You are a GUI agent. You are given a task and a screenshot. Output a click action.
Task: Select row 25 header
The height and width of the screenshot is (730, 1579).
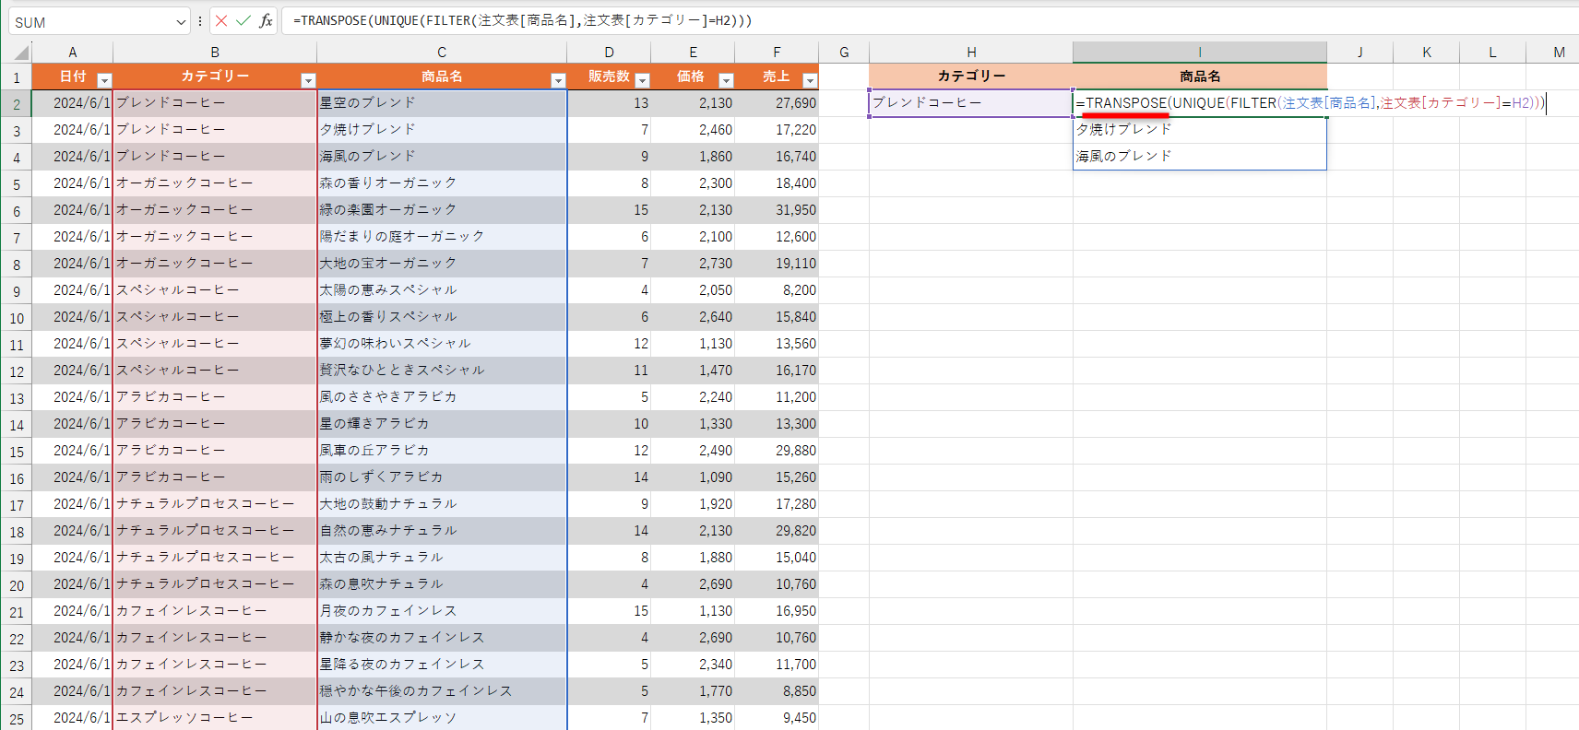17,717
